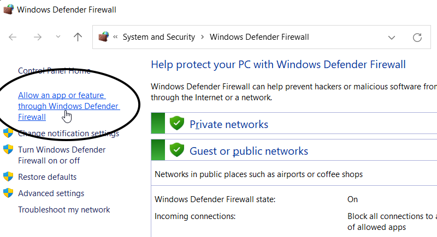Refresh the Windows Defender Firewall page
437x237 pixels.
point(417,37)
